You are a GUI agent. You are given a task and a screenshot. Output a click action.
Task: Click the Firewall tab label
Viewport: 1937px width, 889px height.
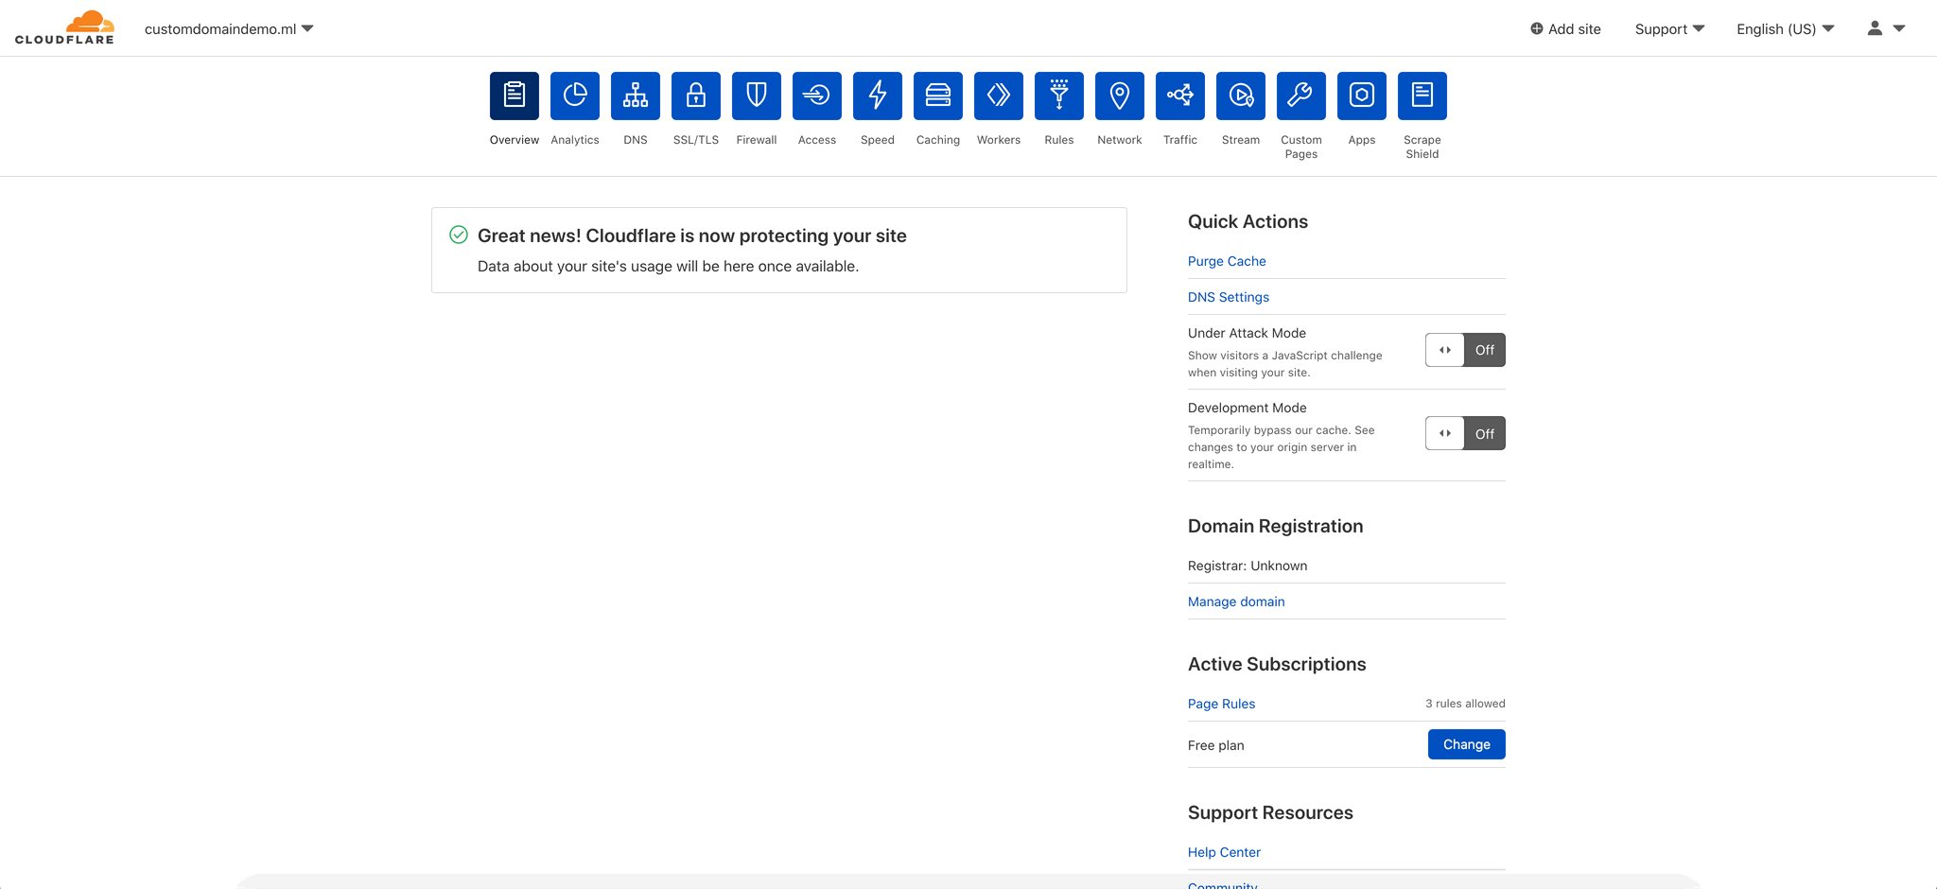[x=757, y=140]
